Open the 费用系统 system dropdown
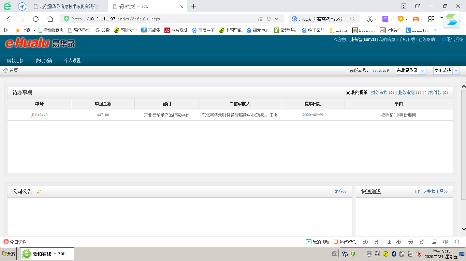466x261 pixels. click(456, 71)
